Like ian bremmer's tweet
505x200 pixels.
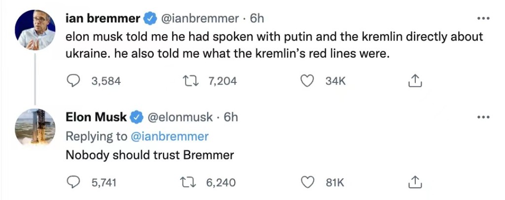308,81
